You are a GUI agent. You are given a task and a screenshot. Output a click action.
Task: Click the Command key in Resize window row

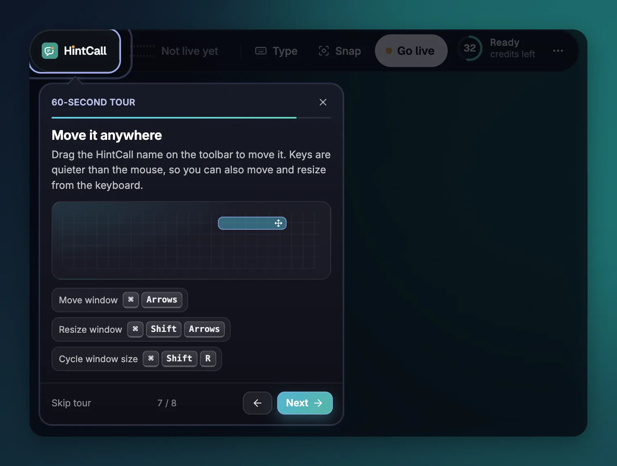click(135, 329)
